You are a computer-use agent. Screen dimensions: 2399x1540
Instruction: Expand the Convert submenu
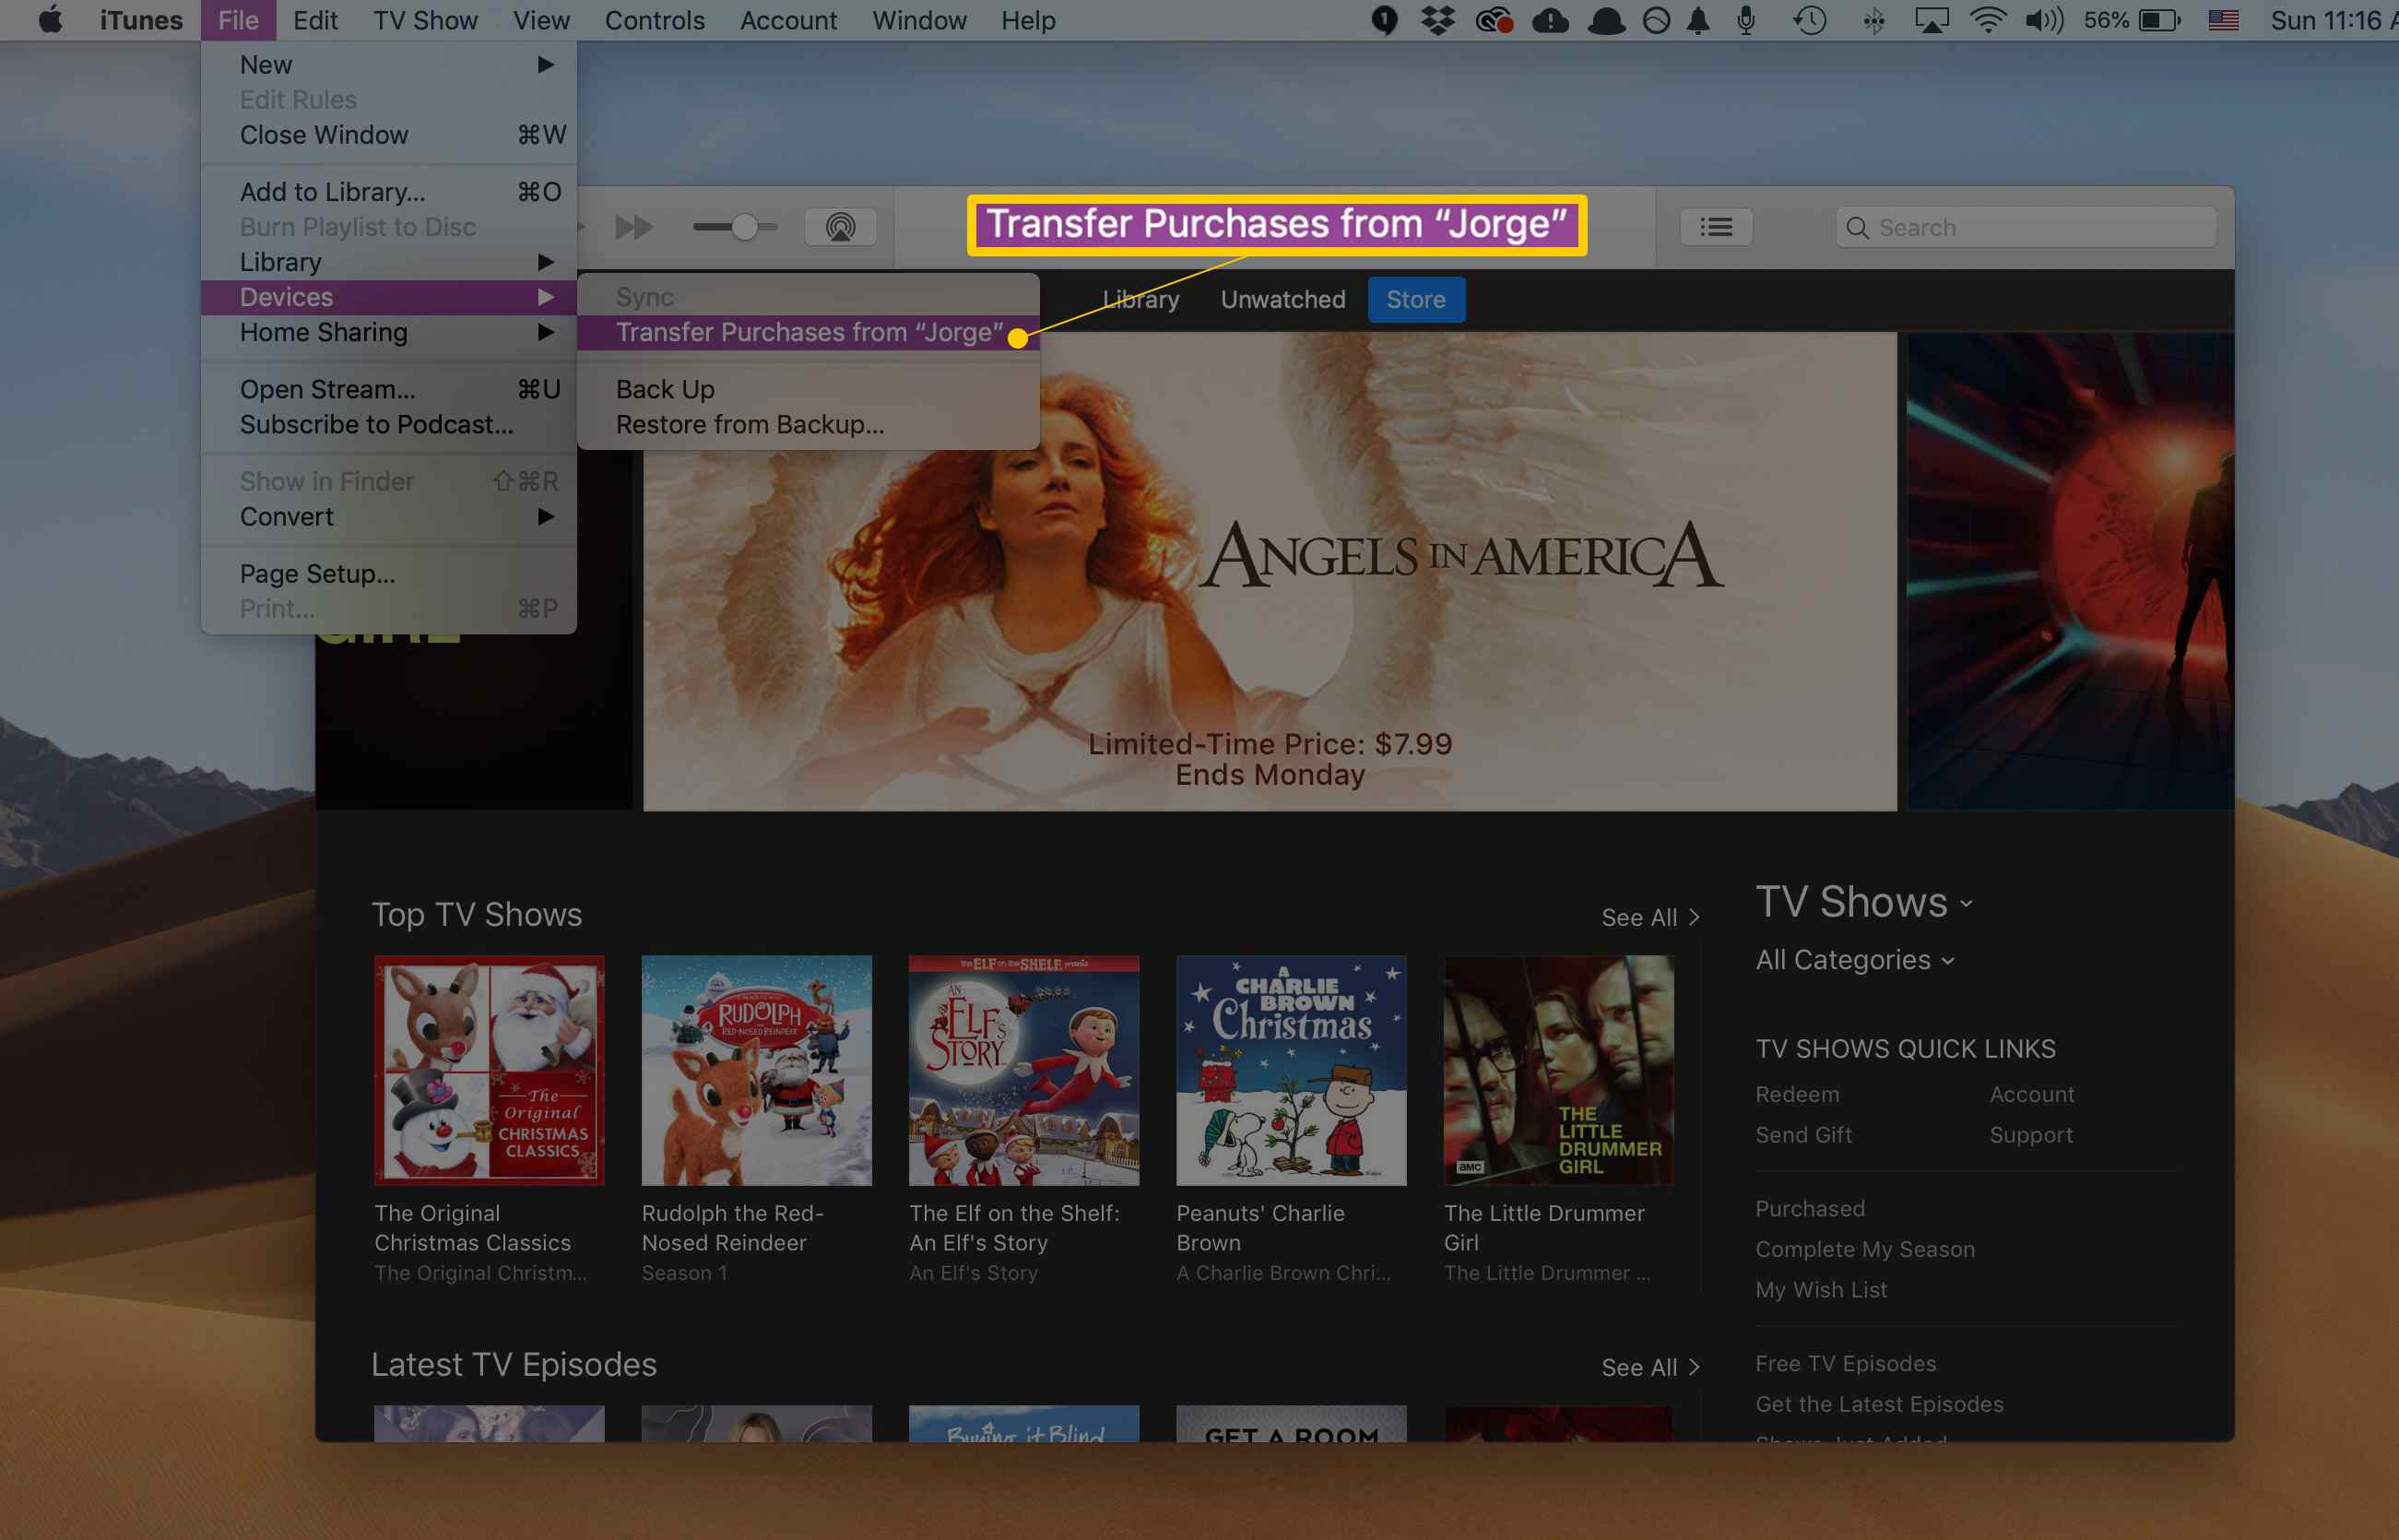coord(389,517)
